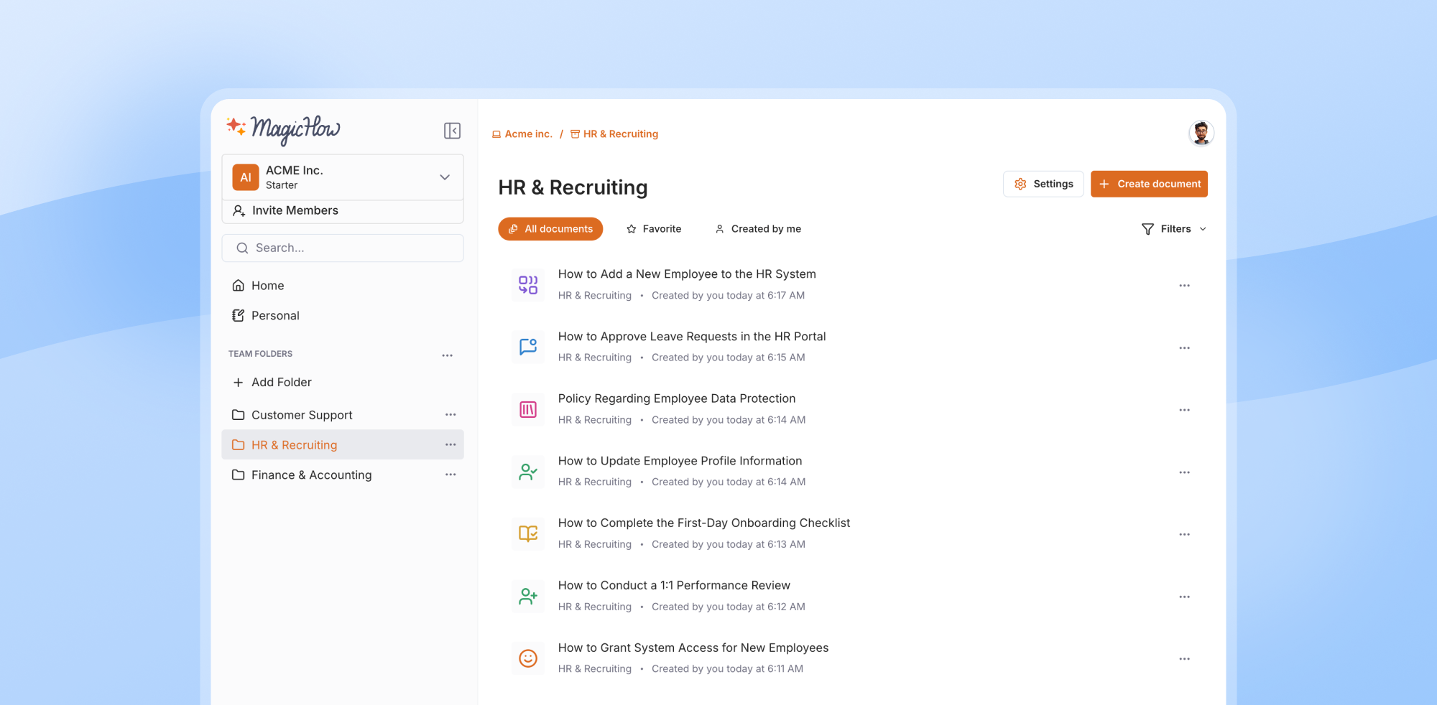Click the HR & Recruiting breadcrumb
The image size is (1437, 705).
coord(614,134)
